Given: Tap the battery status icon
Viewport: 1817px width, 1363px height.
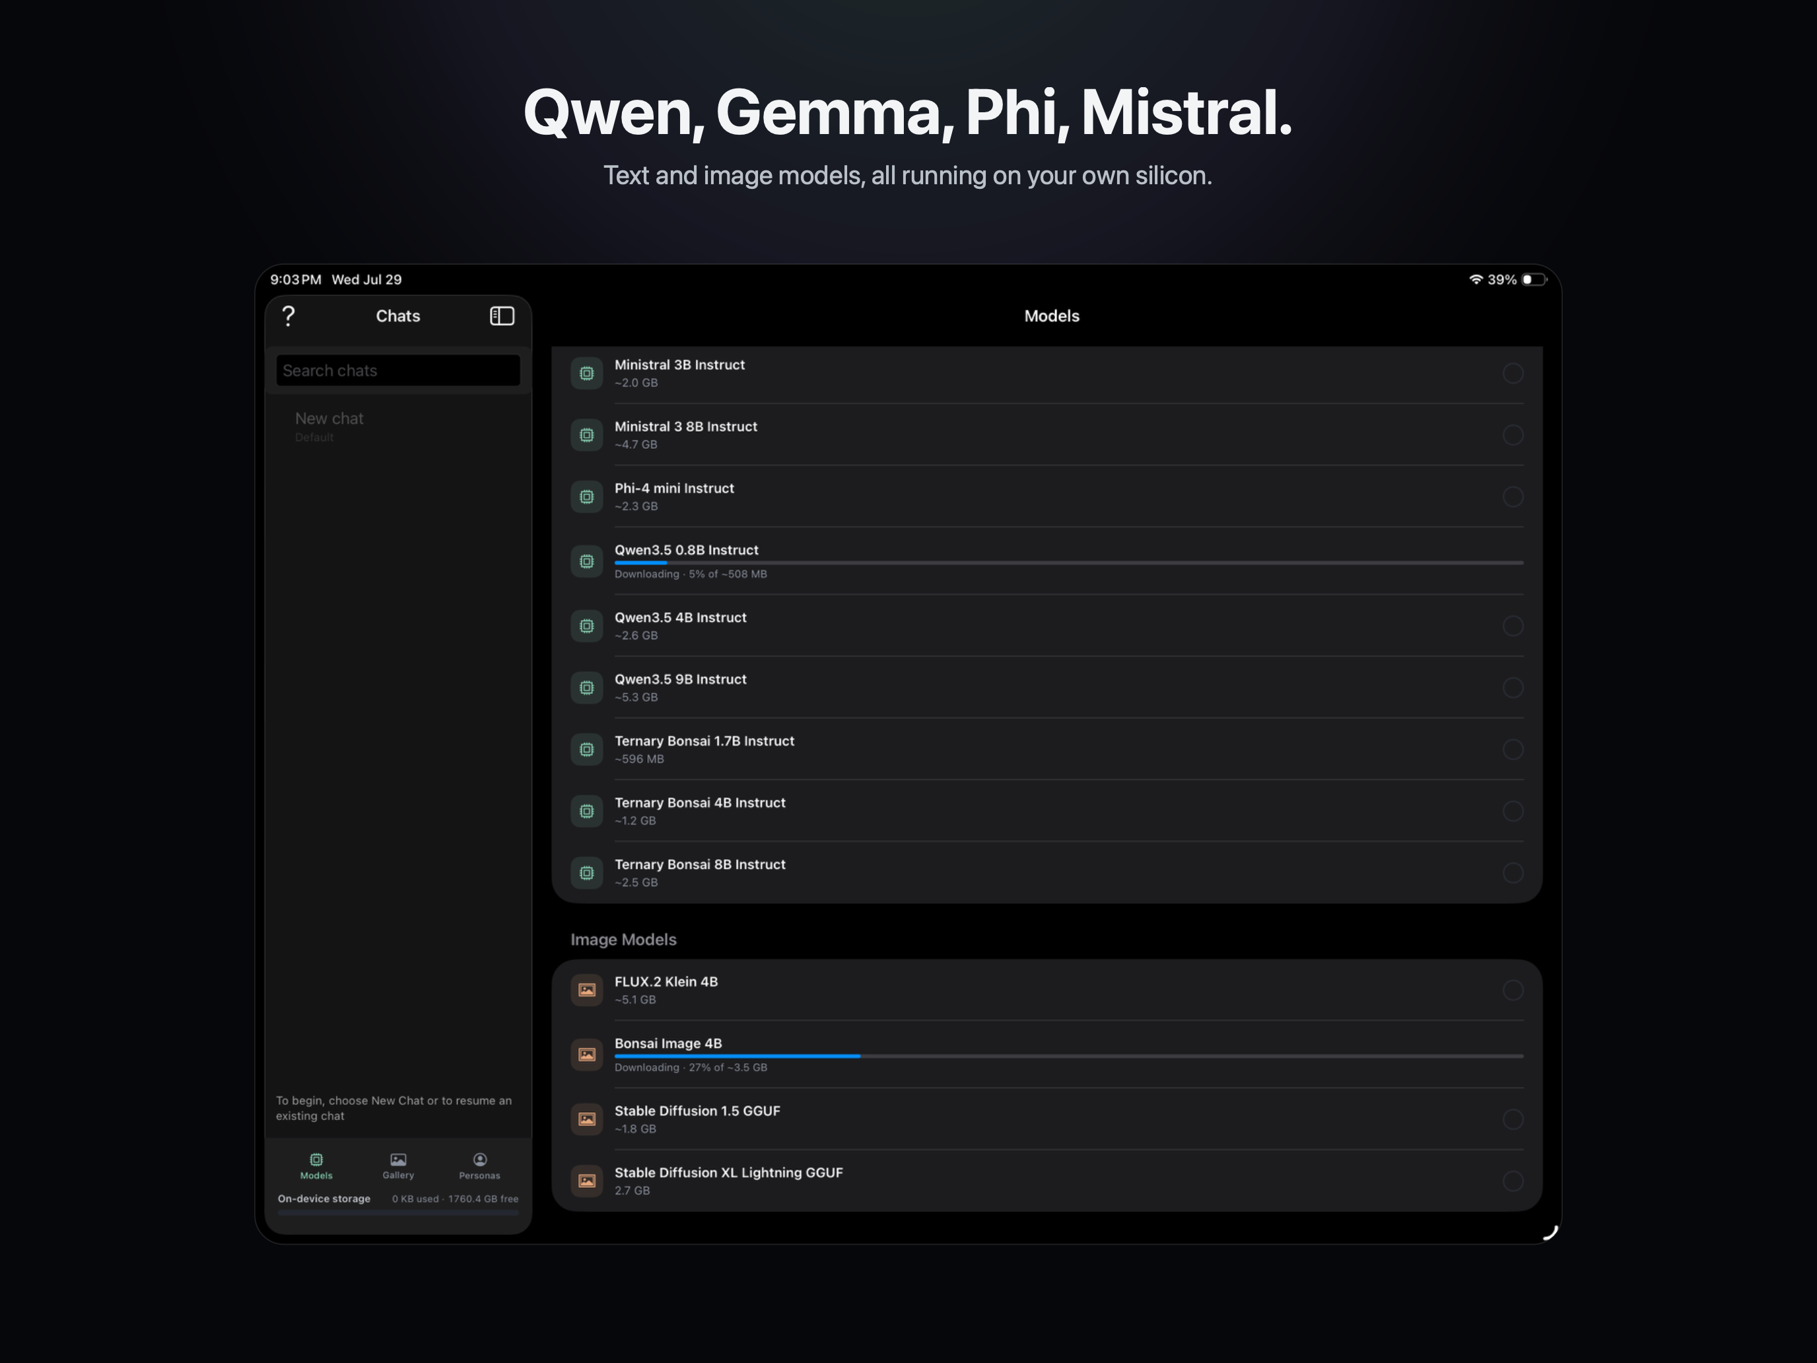Looking at the screenshot, I should pyautogui.click(x=1534, y=279).
